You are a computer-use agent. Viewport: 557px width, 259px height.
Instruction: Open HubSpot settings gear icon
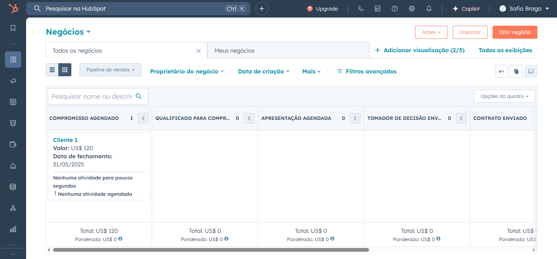(411, 8)
